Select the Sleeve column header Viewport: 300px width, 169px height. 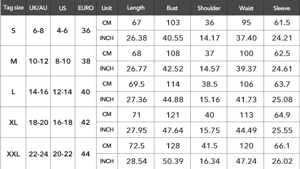(282, 8)
